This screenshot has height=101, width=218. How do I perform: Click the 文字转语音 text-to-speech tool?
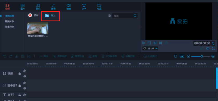[109, 56]
